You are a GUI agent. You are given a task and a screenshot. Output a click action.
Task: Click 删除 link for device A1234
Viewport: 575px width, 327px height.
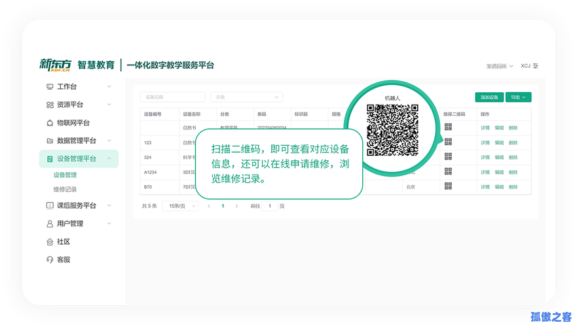(513, 172)
